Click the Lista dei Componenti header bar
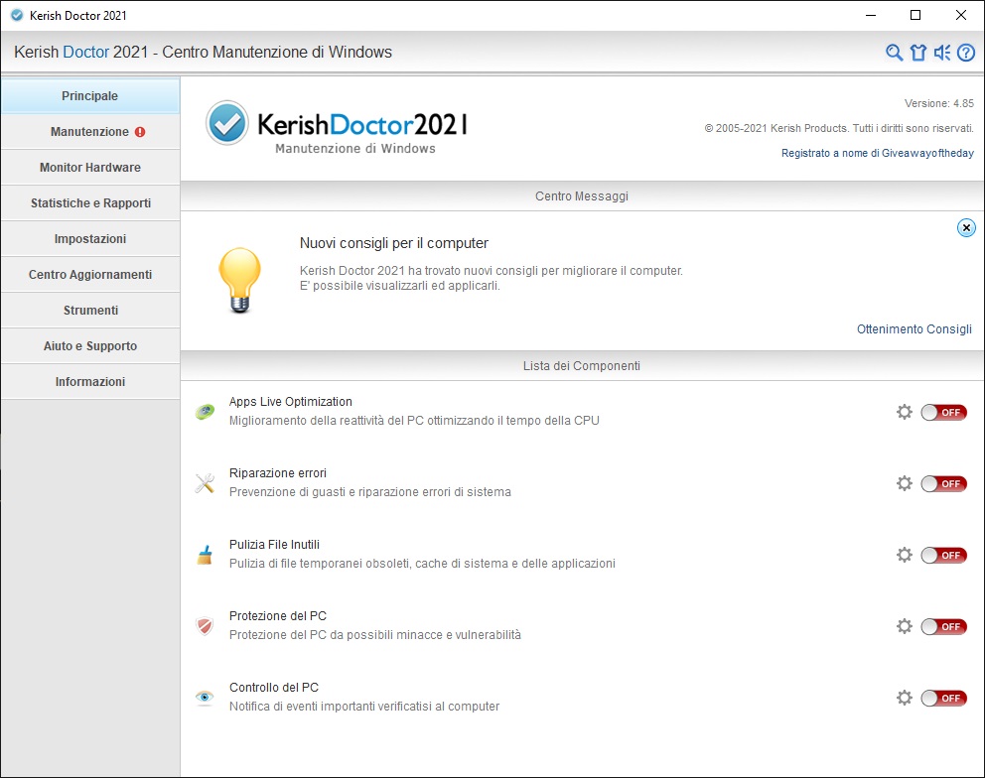The height and width of the screenshot is (778, 985). [x=582, y=365]
